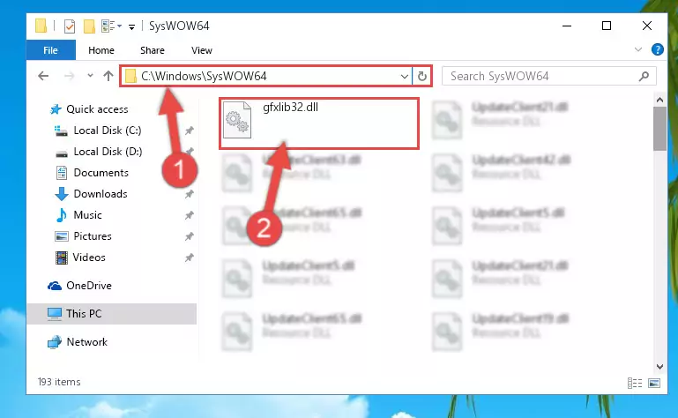678x418 pixels.
Task: Open Local Disk (C:) in sidebar
Action: 108,131
